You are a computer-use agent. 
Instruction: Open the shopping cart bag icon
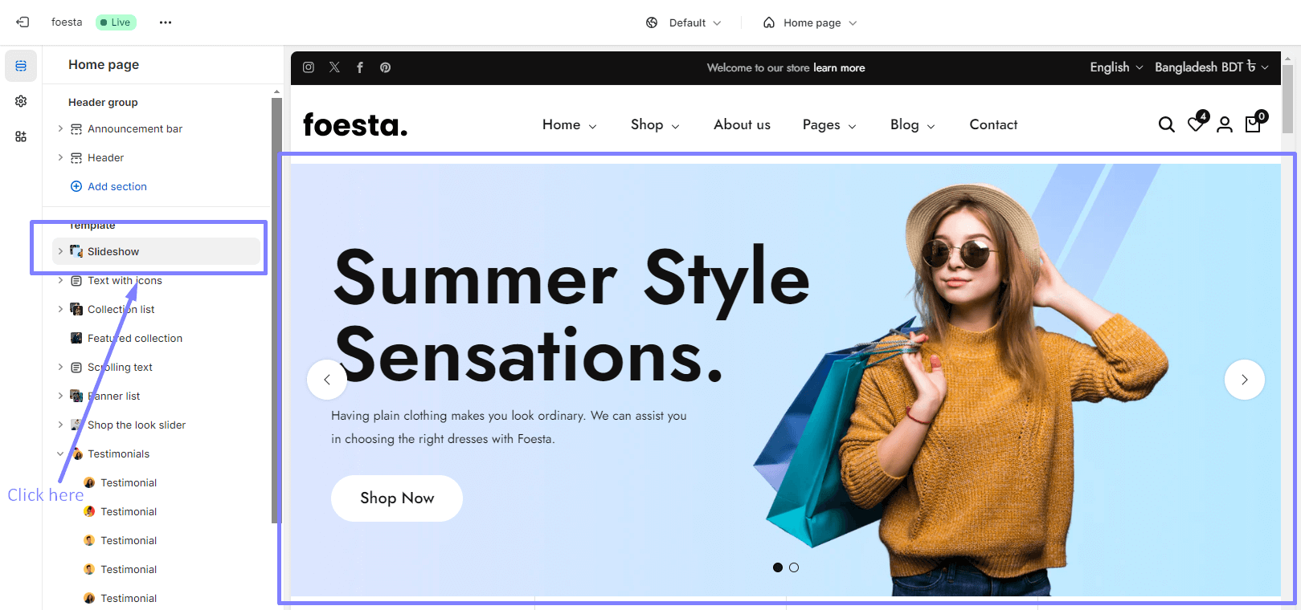pyautogui.click(x=1254, y=124)
